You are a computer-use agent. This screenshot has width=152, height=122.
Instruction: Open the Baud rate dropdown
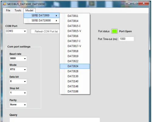click(x=18, y=59)
